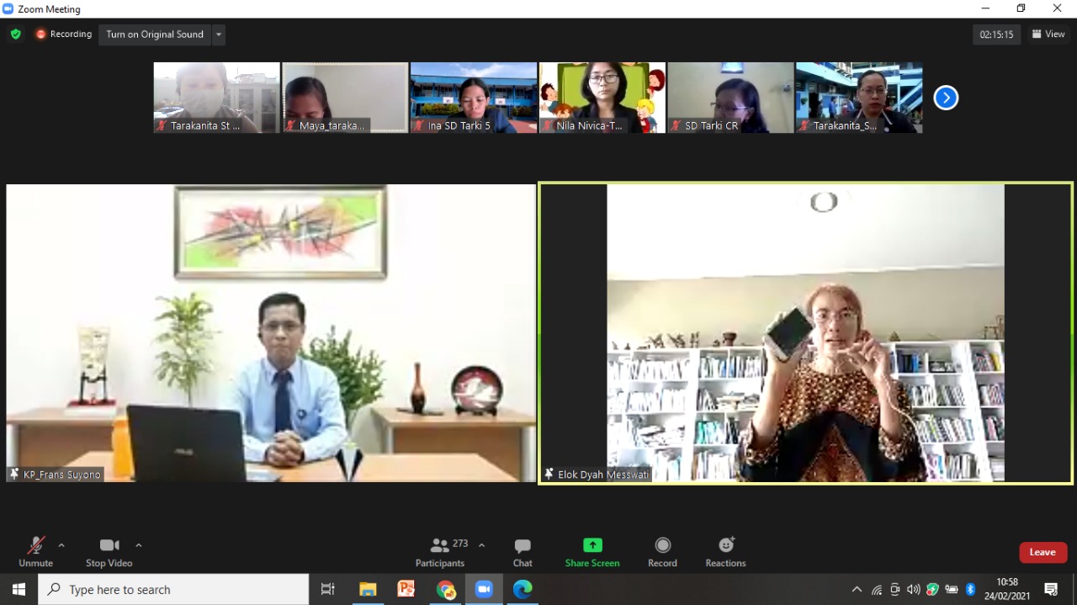Unmute the microphone
The height and width of the screenshot is (605, 1077).
point(36,552)
